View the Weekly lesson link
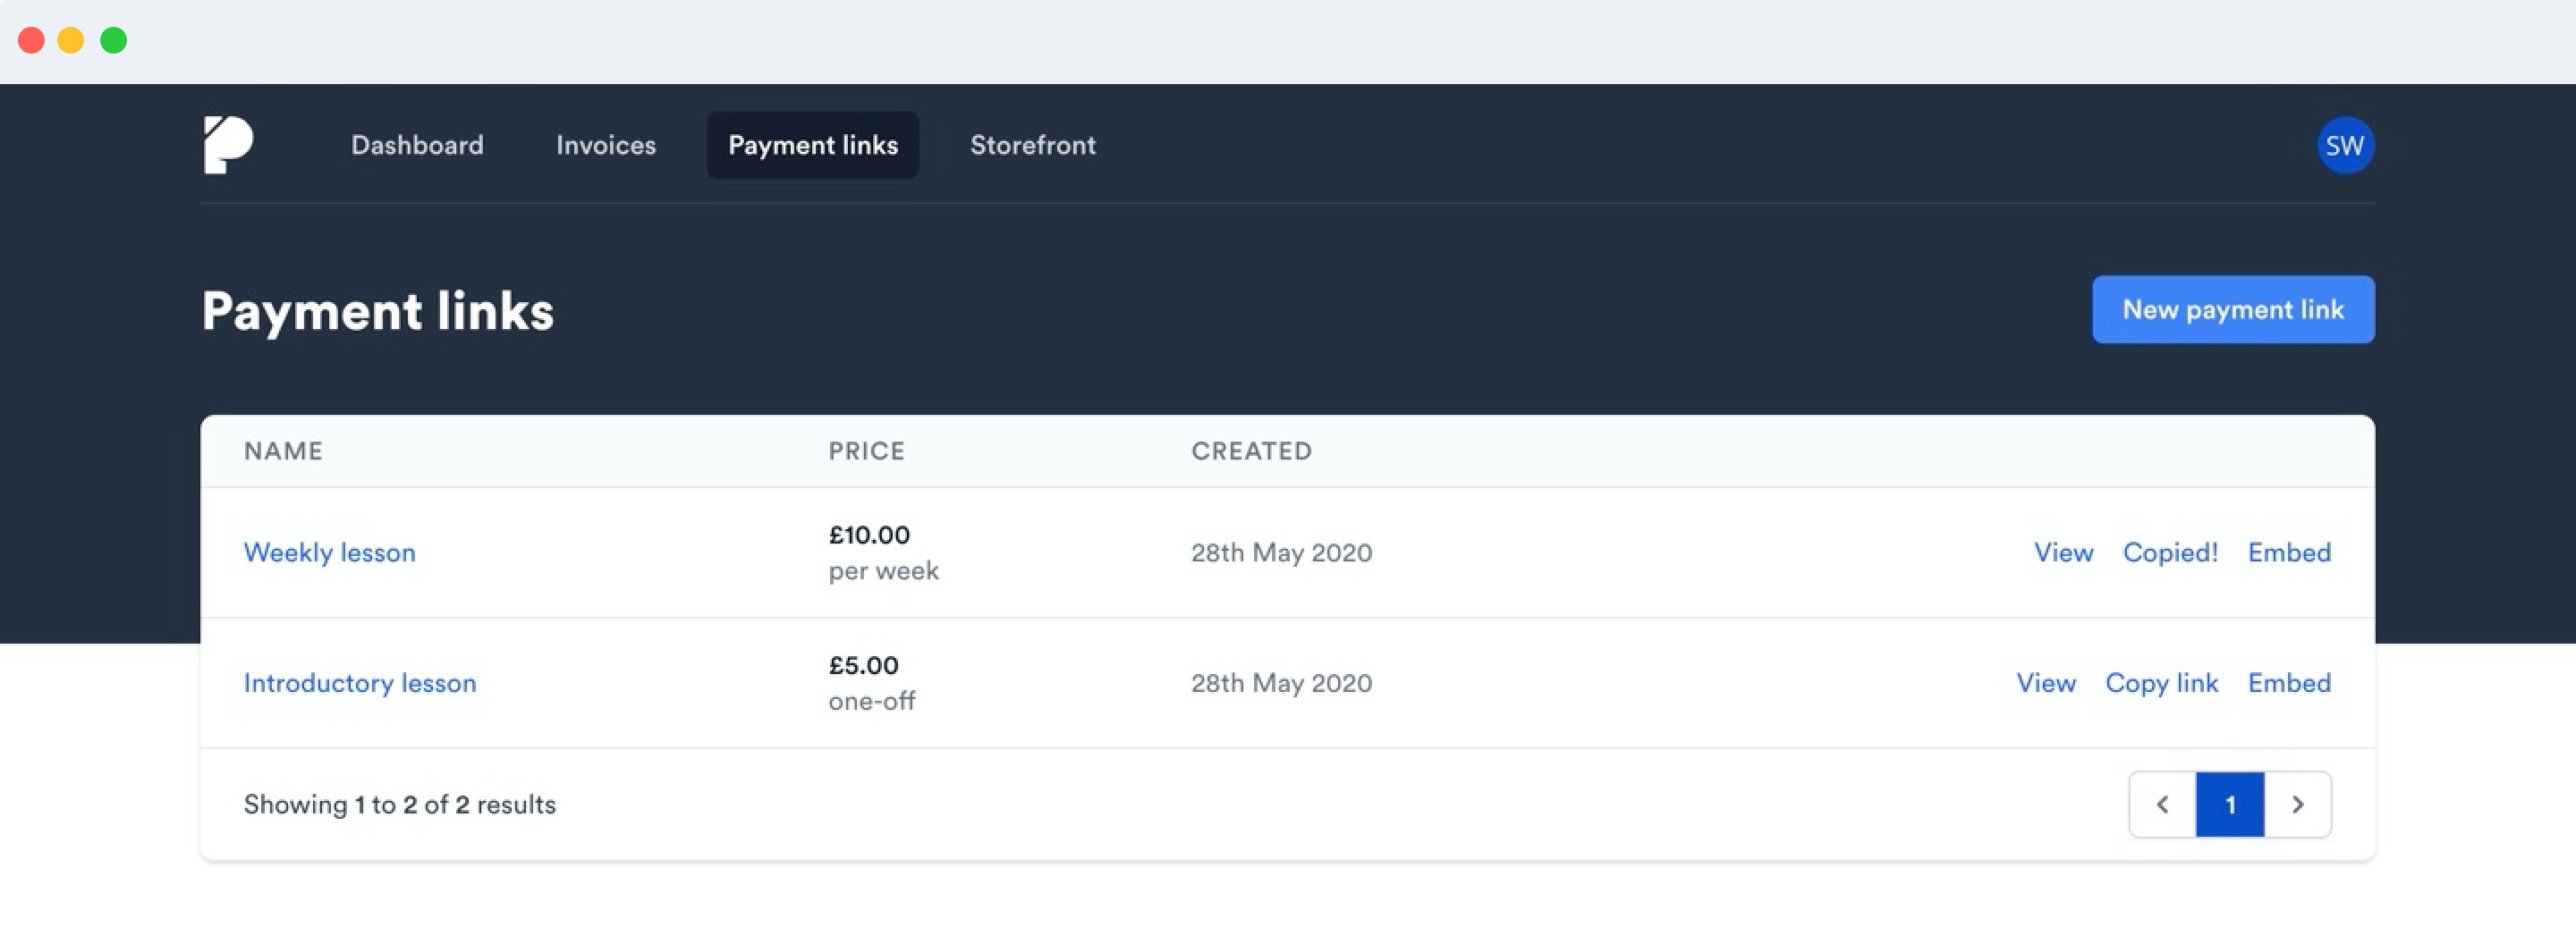Image resolution: width=2576 pixels, height=944 pixels. (x=2063, y=552)
